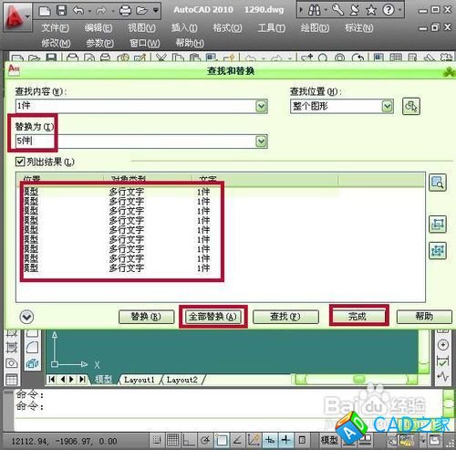This screenshot has height=450, width=456.
Task: Click the Redo arrow in quick access toolbar
Action: coord(101,11)
